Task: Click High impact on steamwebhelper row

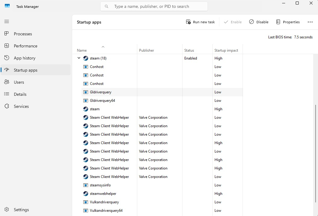Action: 218,194
